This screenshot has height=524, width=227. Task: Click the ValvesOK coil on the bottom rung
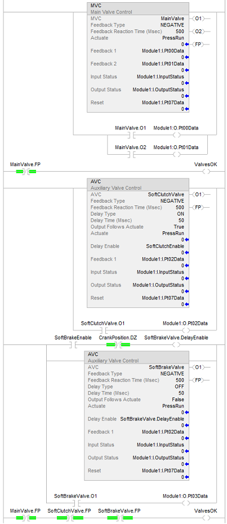tap(207, 518)
